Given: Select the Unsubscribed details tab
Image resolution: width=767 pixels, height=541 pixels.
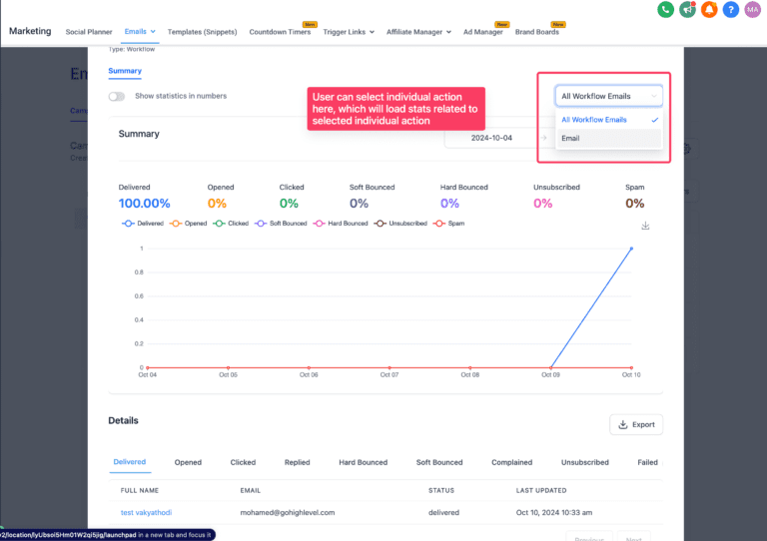Looking at the screenshot, I should click(x=584, y=462).
